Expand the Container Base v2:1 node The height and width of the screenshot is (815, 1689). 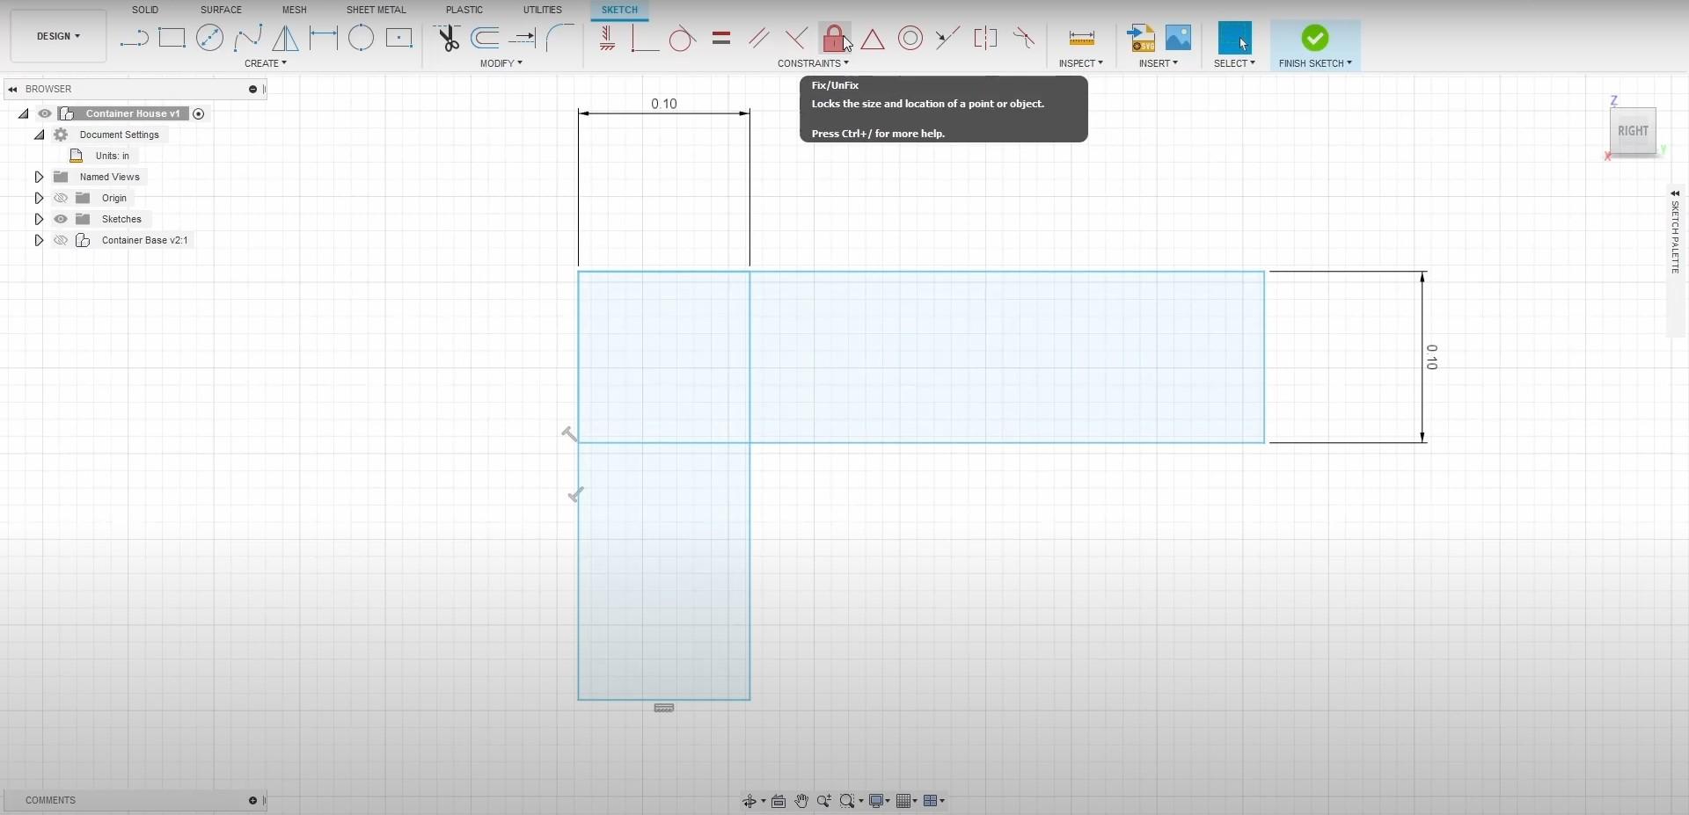39,240
